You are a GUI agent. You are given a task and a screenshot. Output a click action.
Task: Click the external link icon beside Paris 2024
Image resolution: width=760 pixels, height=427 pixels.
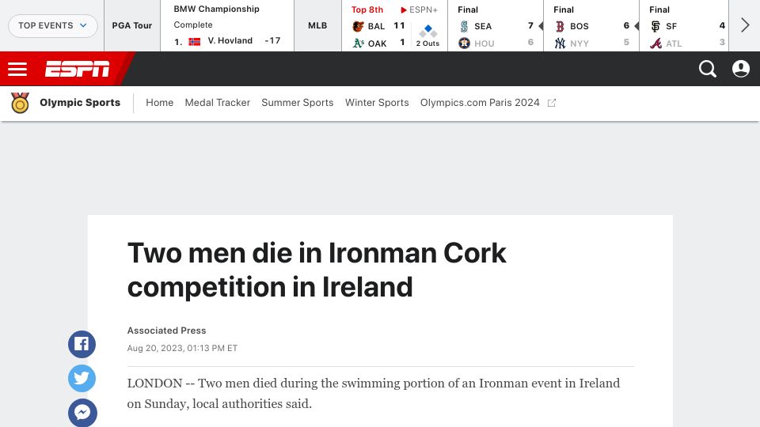click(552, 103)
